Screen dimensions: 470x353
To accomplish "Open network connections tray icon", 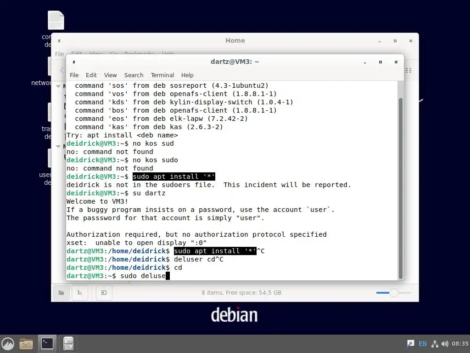I will tap(435, 344).
